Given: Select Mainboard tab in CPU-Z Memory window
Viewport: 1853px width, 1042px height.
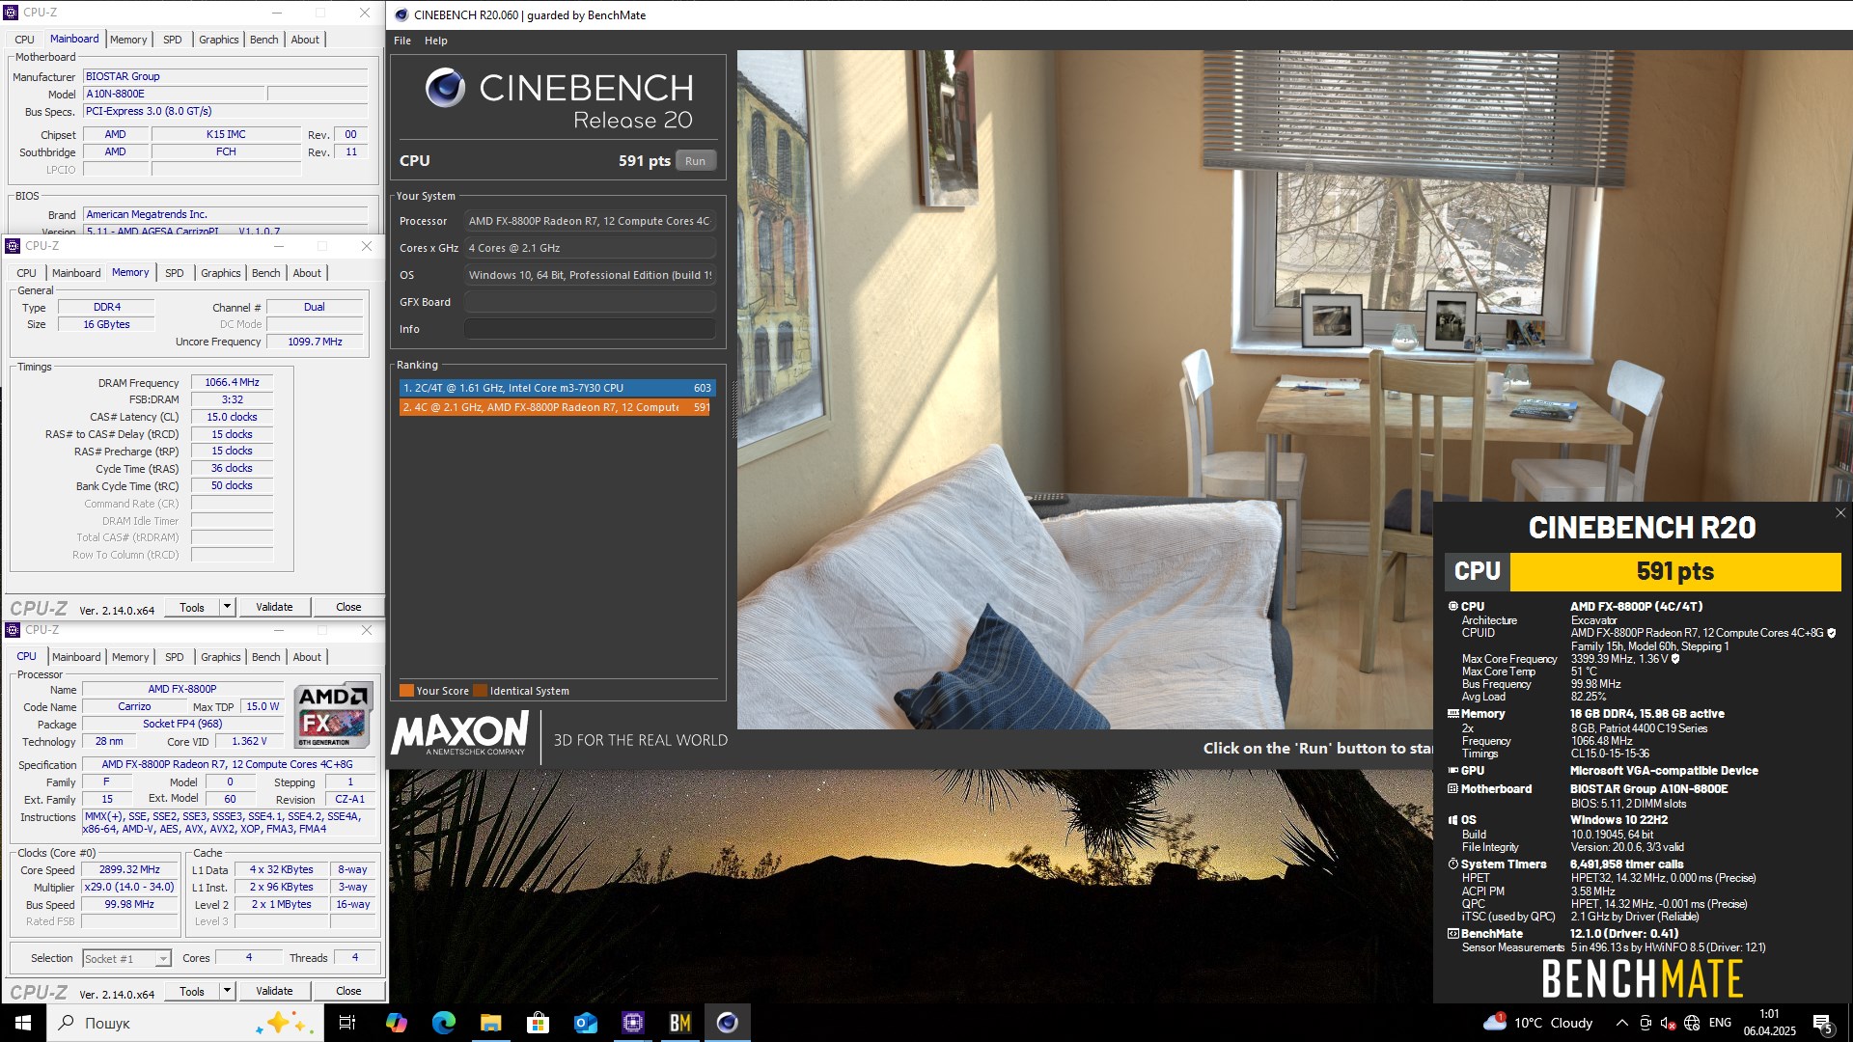Looking at the screenshot, I should (76, 273).
